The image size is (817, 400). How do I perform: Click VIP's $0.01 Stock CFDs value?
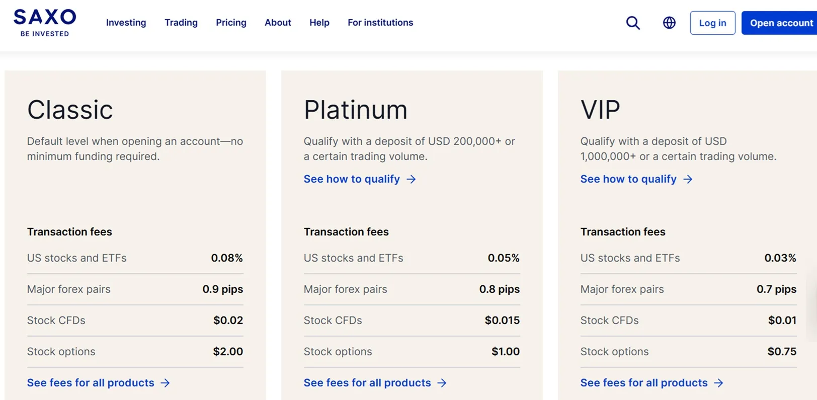coord(782,321)
